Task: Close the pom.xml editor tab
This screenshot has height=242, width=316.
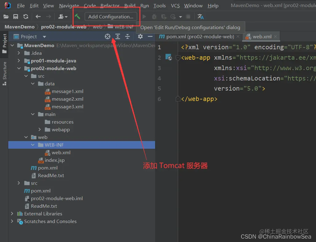Action: pos(238,36)
